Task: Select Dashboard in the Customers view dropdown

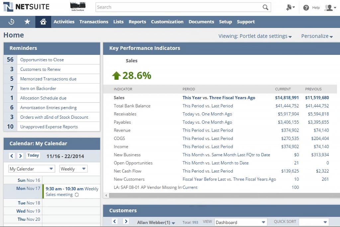Action: [240, 222]
